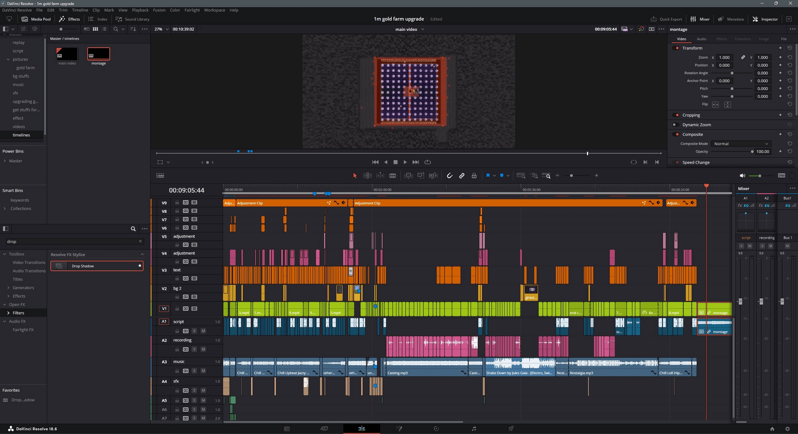Open the Mixer panel
This screenshot has height=434, width=798.
(700, 19)
